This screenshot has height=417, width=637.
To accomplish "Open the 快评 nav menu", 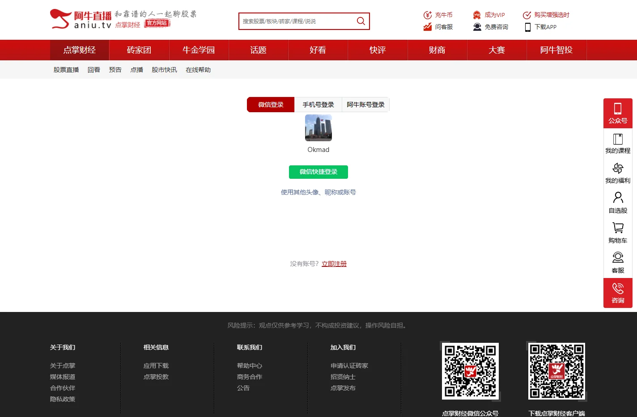I will pyautogui.click(x=378, y=50).
